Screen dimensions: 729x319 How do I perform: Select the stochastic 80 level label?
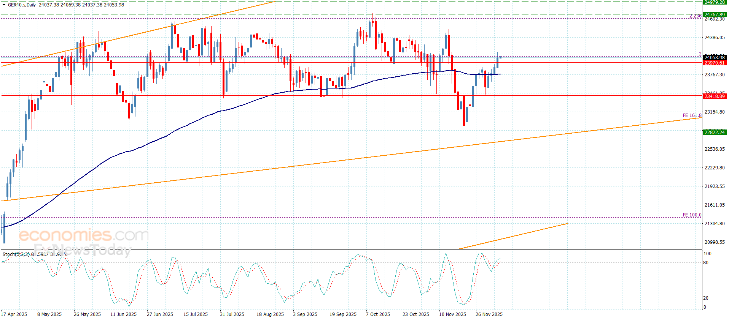pos(706,263)
